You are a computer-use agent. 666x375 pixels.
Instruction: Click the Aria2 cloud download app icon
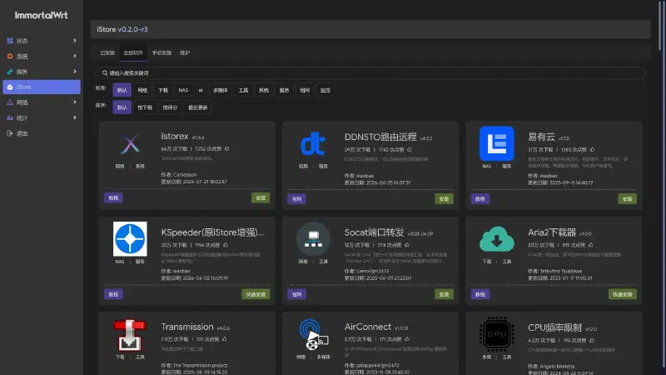[496, 239]
